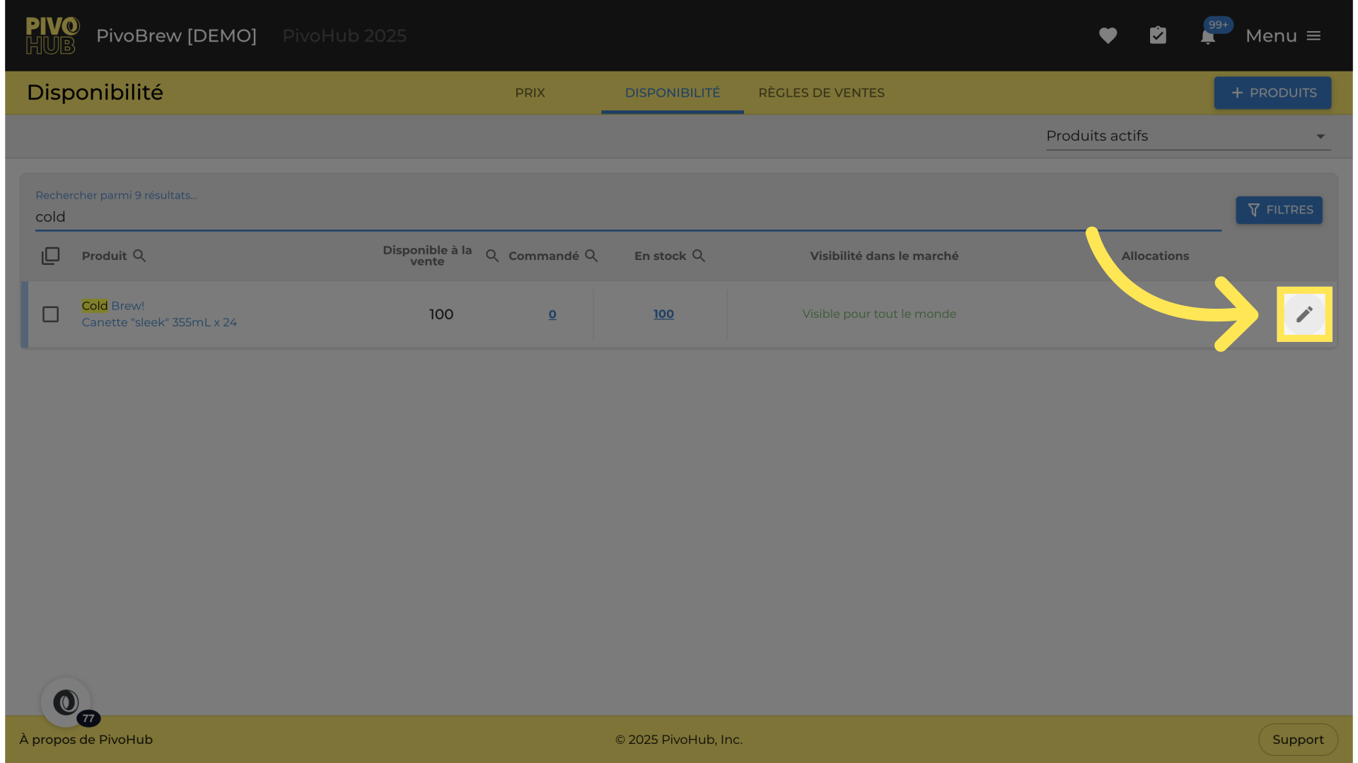Toggle the select-all products icon

pyautogui.click(x=50, y=256)
